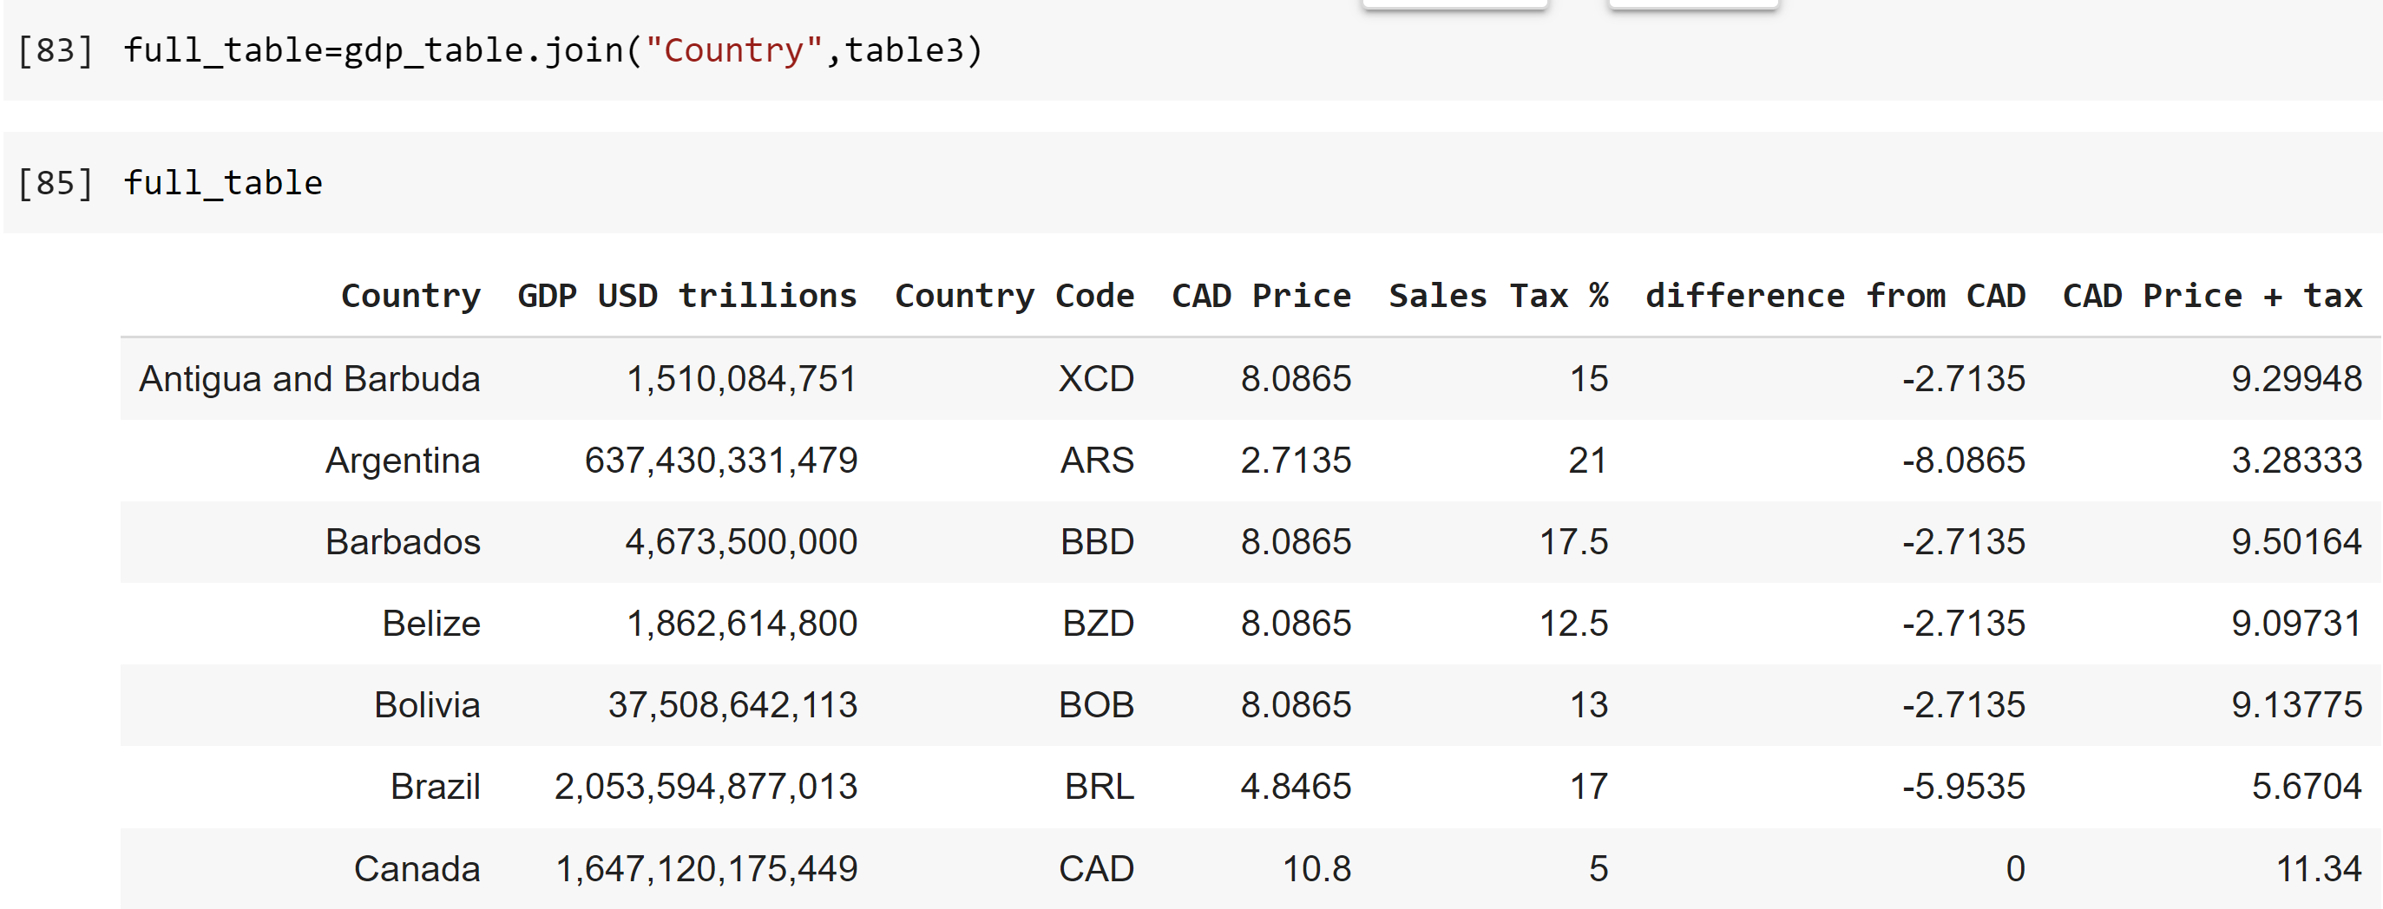Click the Argentina country cell

[x=403, y=461]
